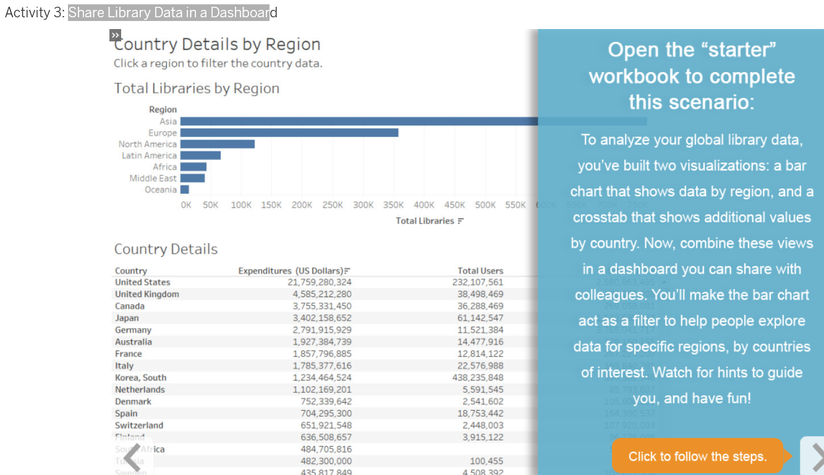This screenshot has width=824, height=475.
Task: Click the 350K mark on the axis scale
Action: coord(394,205)
